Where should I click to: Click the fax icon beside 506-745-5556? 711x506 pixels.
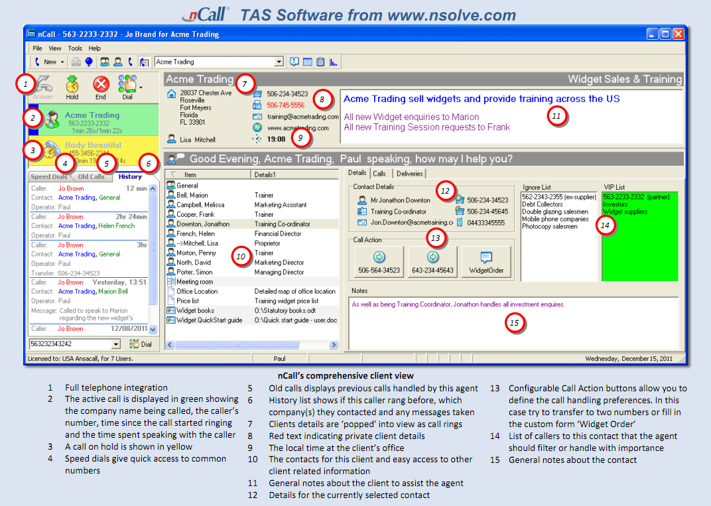pos(257,105)
